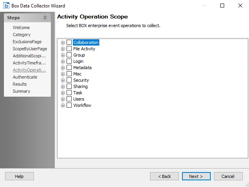Enable the Group operations checkbox
Screen dimensions: 249x187
pyautogui.click(x=69, y=55)
